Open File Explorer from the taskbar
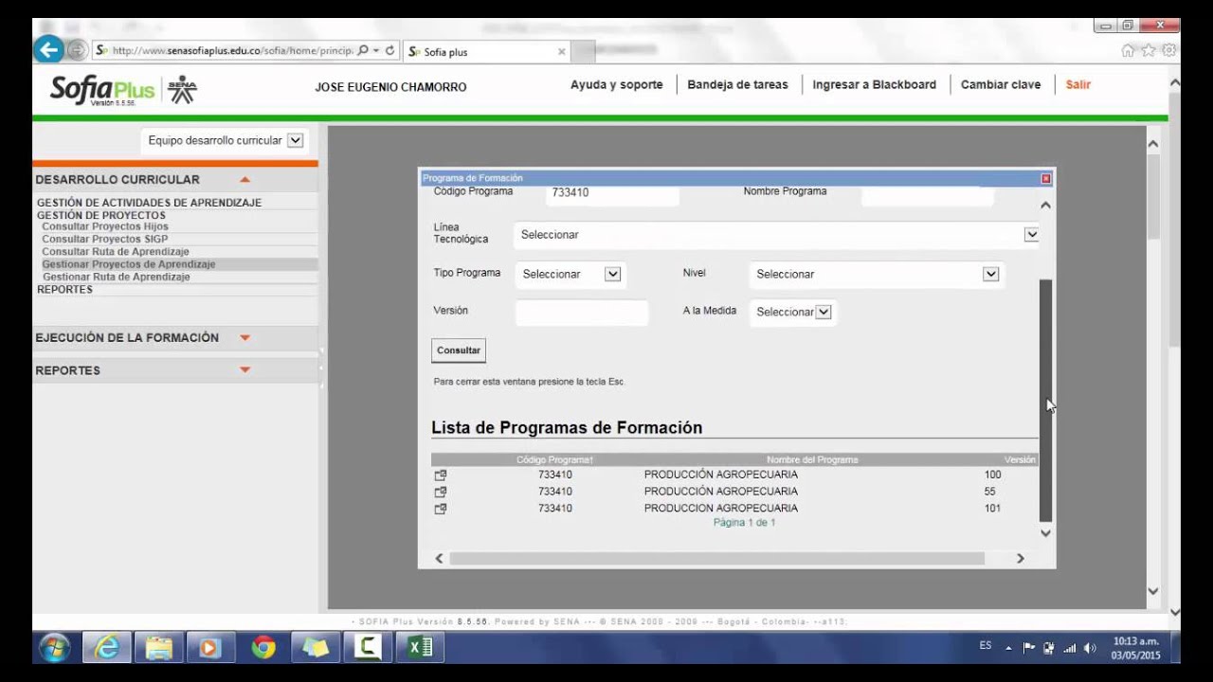 [x=158, y=647]
